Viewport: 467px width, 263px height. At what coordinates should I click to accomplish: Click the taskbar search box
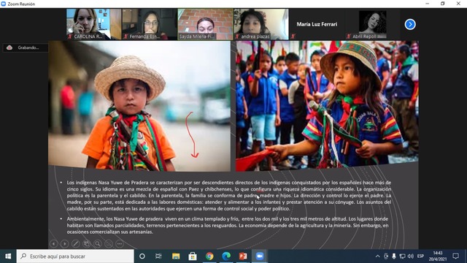pyautogui.click(x=75, y=256)
